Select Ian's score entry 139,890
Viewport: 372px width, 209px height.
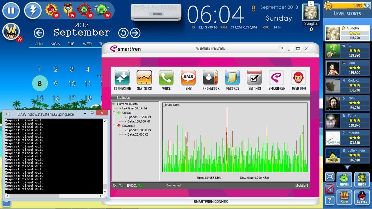point(347,51)
